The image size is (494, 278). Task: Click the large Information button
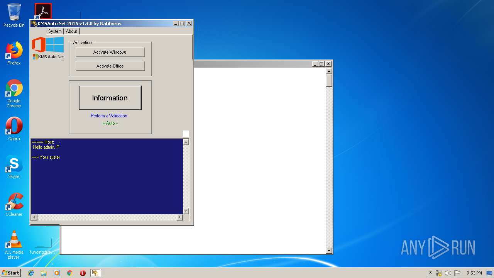110,98
